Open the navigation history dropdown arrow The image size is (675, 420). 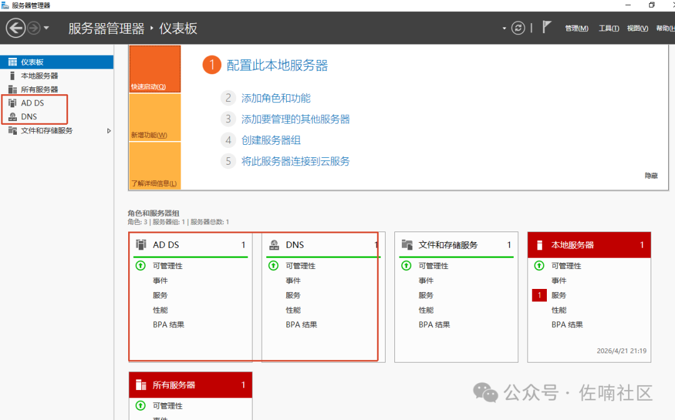(x=46, y=28)
